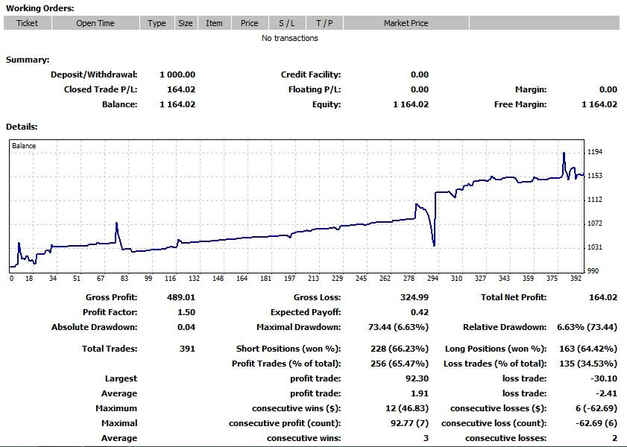Click the consecutive loss value -62.69 (6)
Screen dimensions: 627x447
596,423
